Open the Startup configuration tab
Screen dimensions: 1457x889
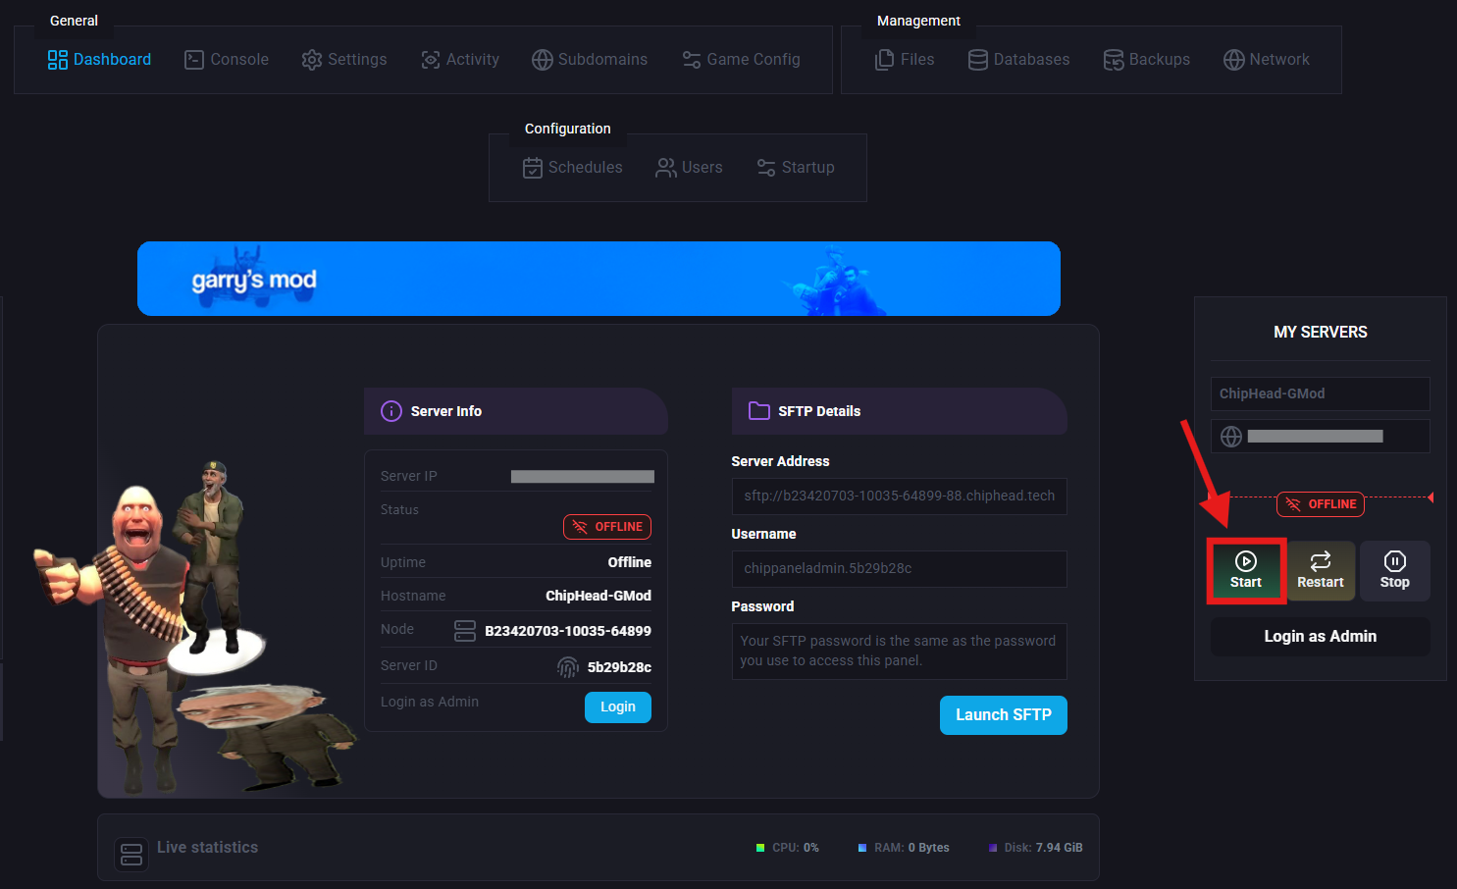[x=796, y=168]
